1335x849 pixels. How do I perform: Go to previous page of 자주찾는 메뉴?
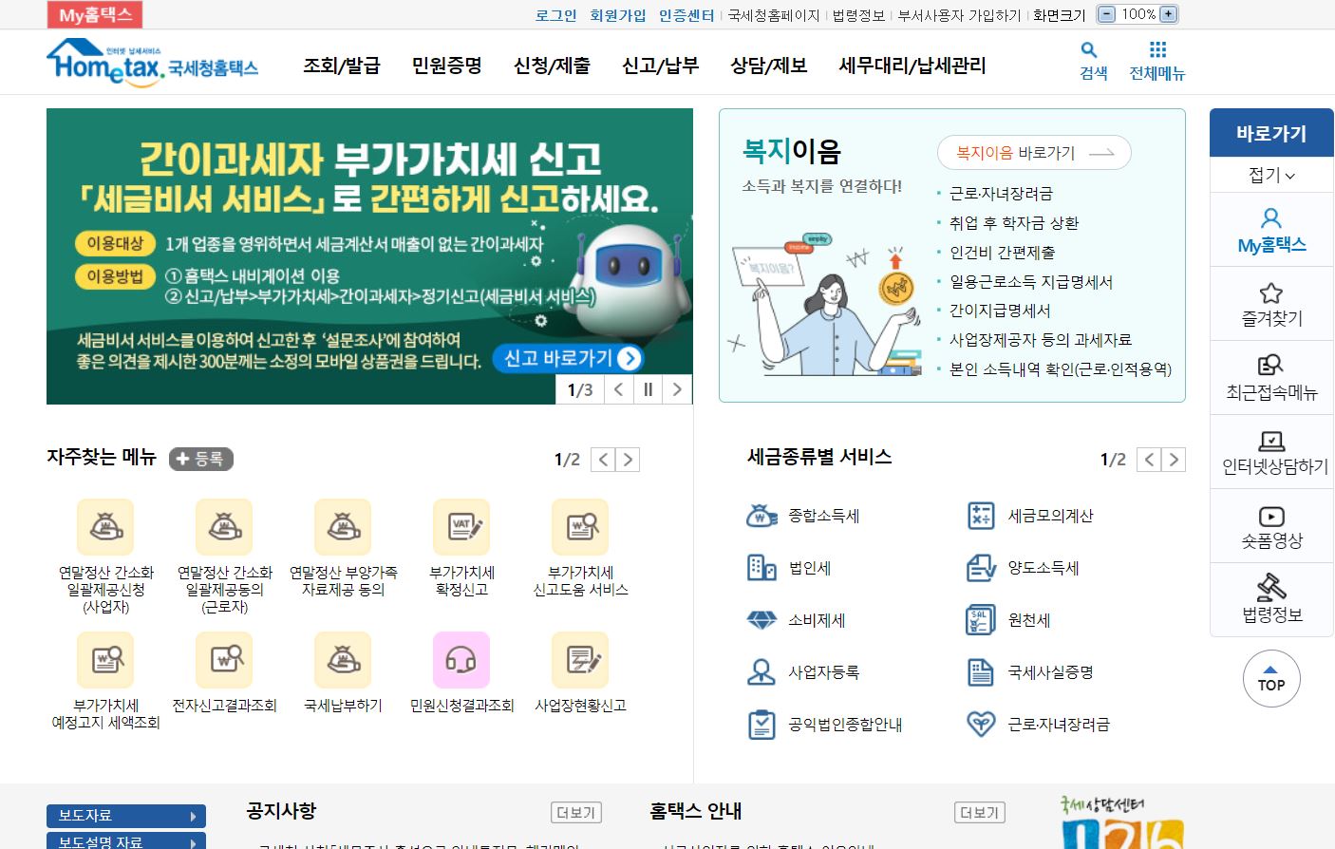pos(603,460)
